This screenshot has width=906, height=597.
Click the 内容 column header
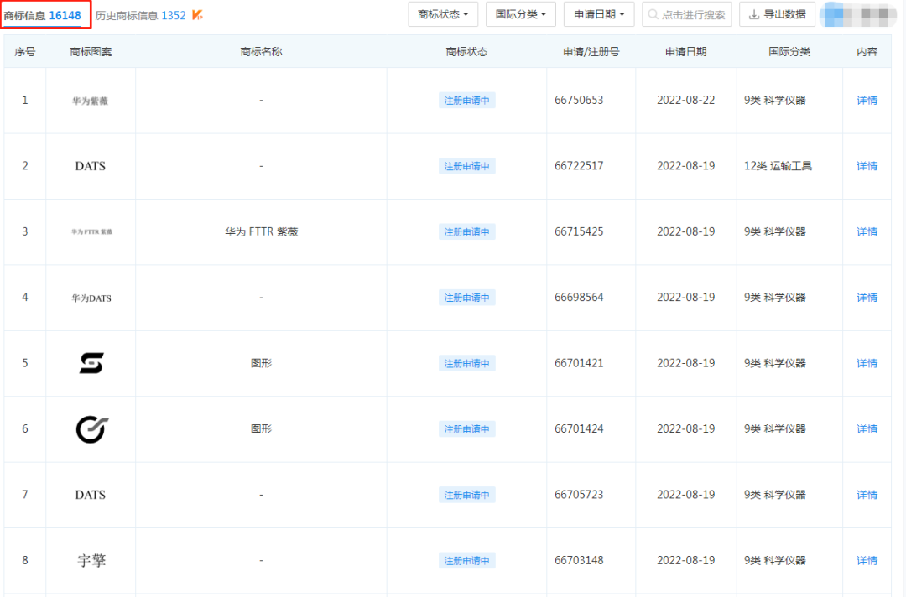coord(867,52)
